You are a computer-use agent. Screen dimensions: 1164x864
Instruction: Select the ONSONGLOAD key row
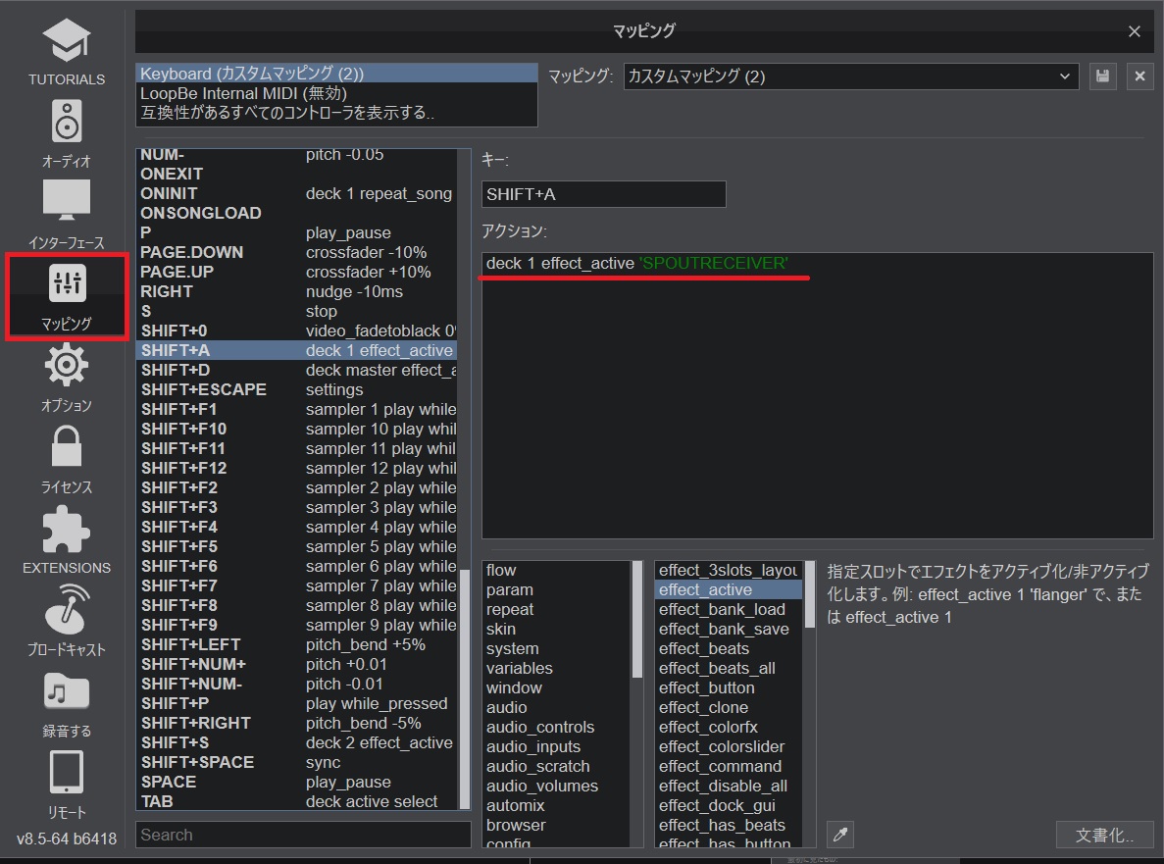pyautogui.click(x=297, y=213)
